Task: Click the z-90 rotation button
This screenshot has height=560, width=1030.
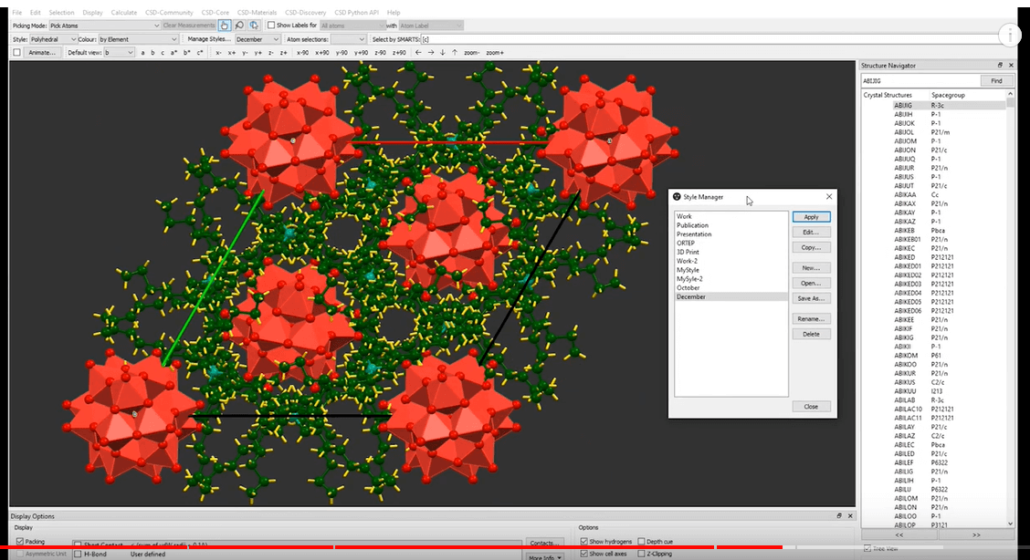Action: coord(379,53)
